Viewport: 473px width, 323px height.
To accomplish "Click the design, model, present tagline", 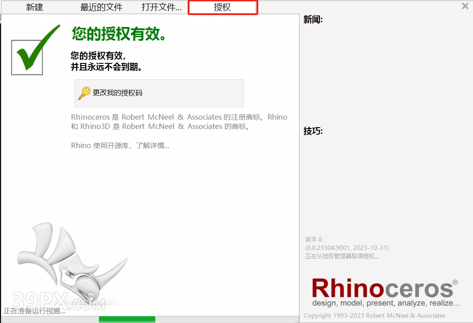I will [x=386, y=303].
